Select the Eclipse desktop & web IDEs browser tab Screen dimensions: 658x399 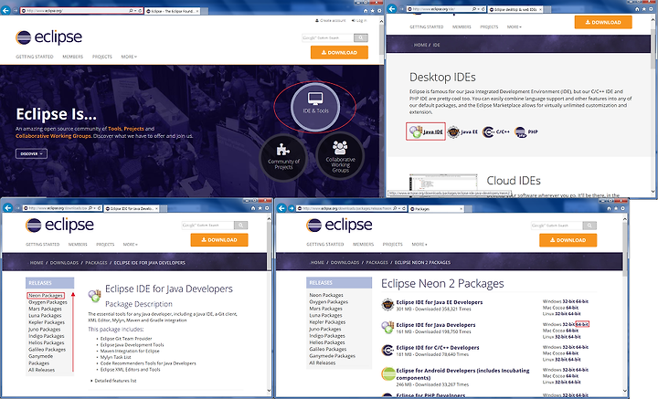(x=515, y=9)
